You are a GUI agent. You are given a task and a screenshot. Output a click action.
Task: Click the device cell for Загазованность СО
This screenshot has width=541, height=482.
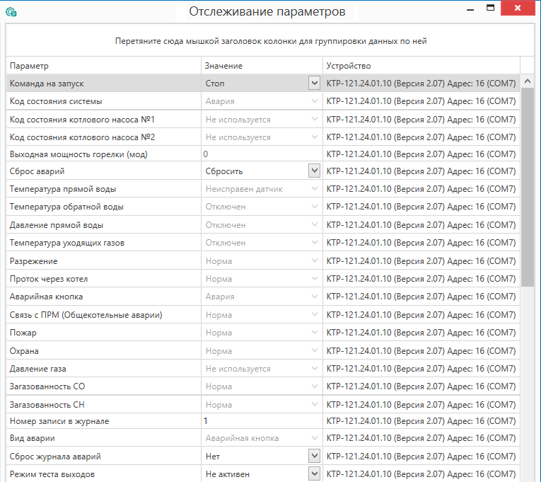[421, 386]
